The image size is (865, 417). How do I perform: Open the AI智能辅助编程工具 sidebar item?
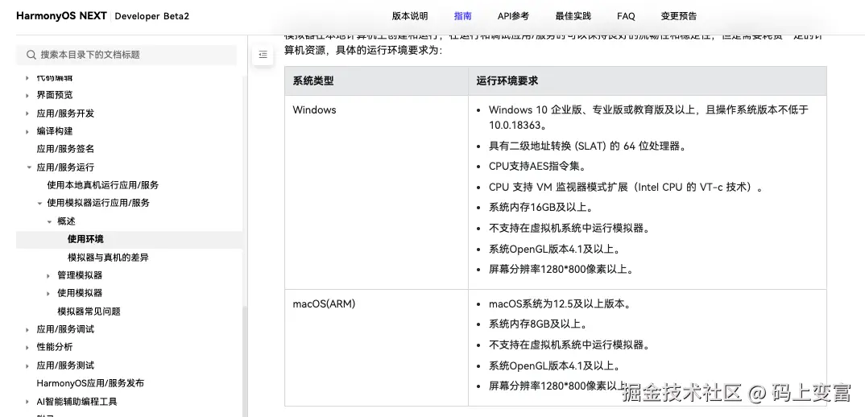[x=77, y=402]
